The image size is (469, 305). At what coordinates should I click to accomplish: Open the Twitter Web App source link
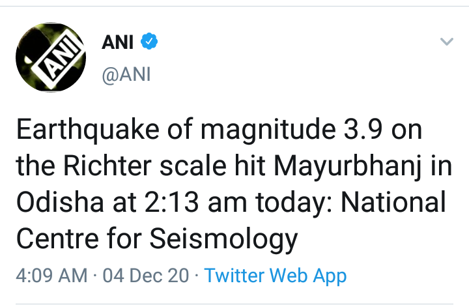click(x=276, y=275)
